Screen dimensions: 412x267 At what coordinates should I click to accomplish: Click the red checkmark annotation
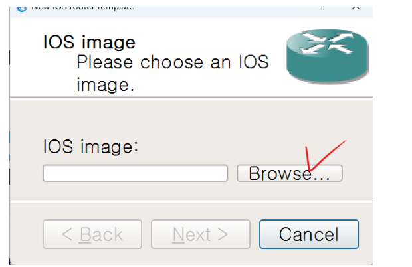click(x=325, y=155)
